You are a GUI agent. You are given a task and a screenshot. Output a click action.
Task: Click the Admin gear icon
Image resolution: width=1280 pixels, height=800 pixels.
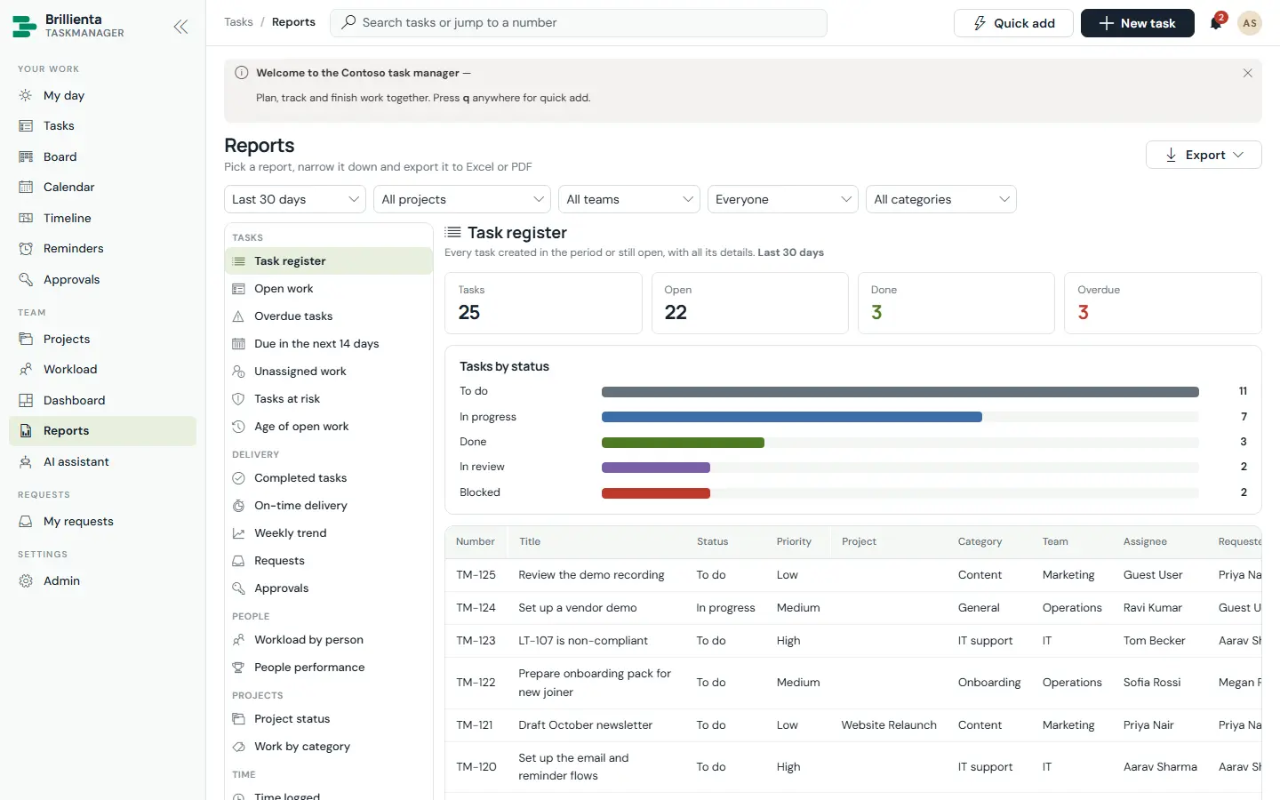point(26,580)
